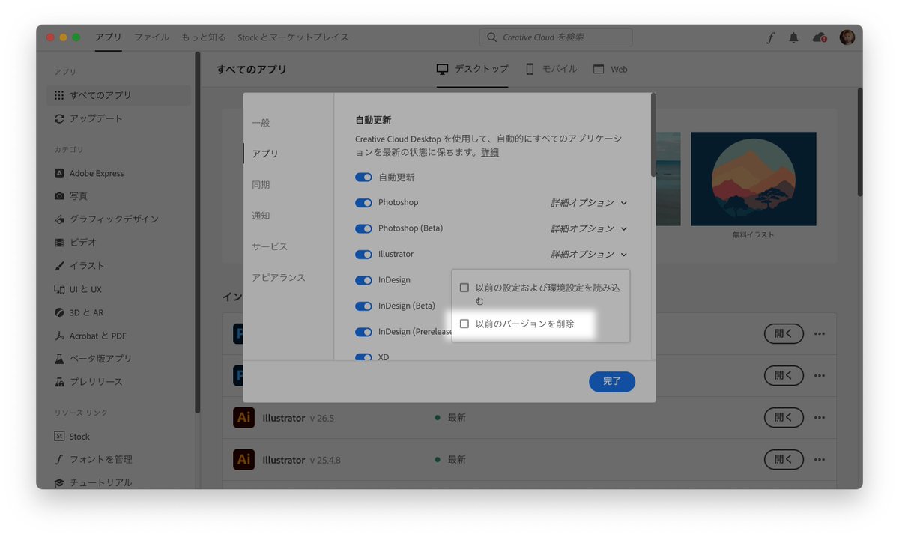Toggle the master 自動更新 switch
899x537 pixels.
pyautogui.click(x=363, y=178)
